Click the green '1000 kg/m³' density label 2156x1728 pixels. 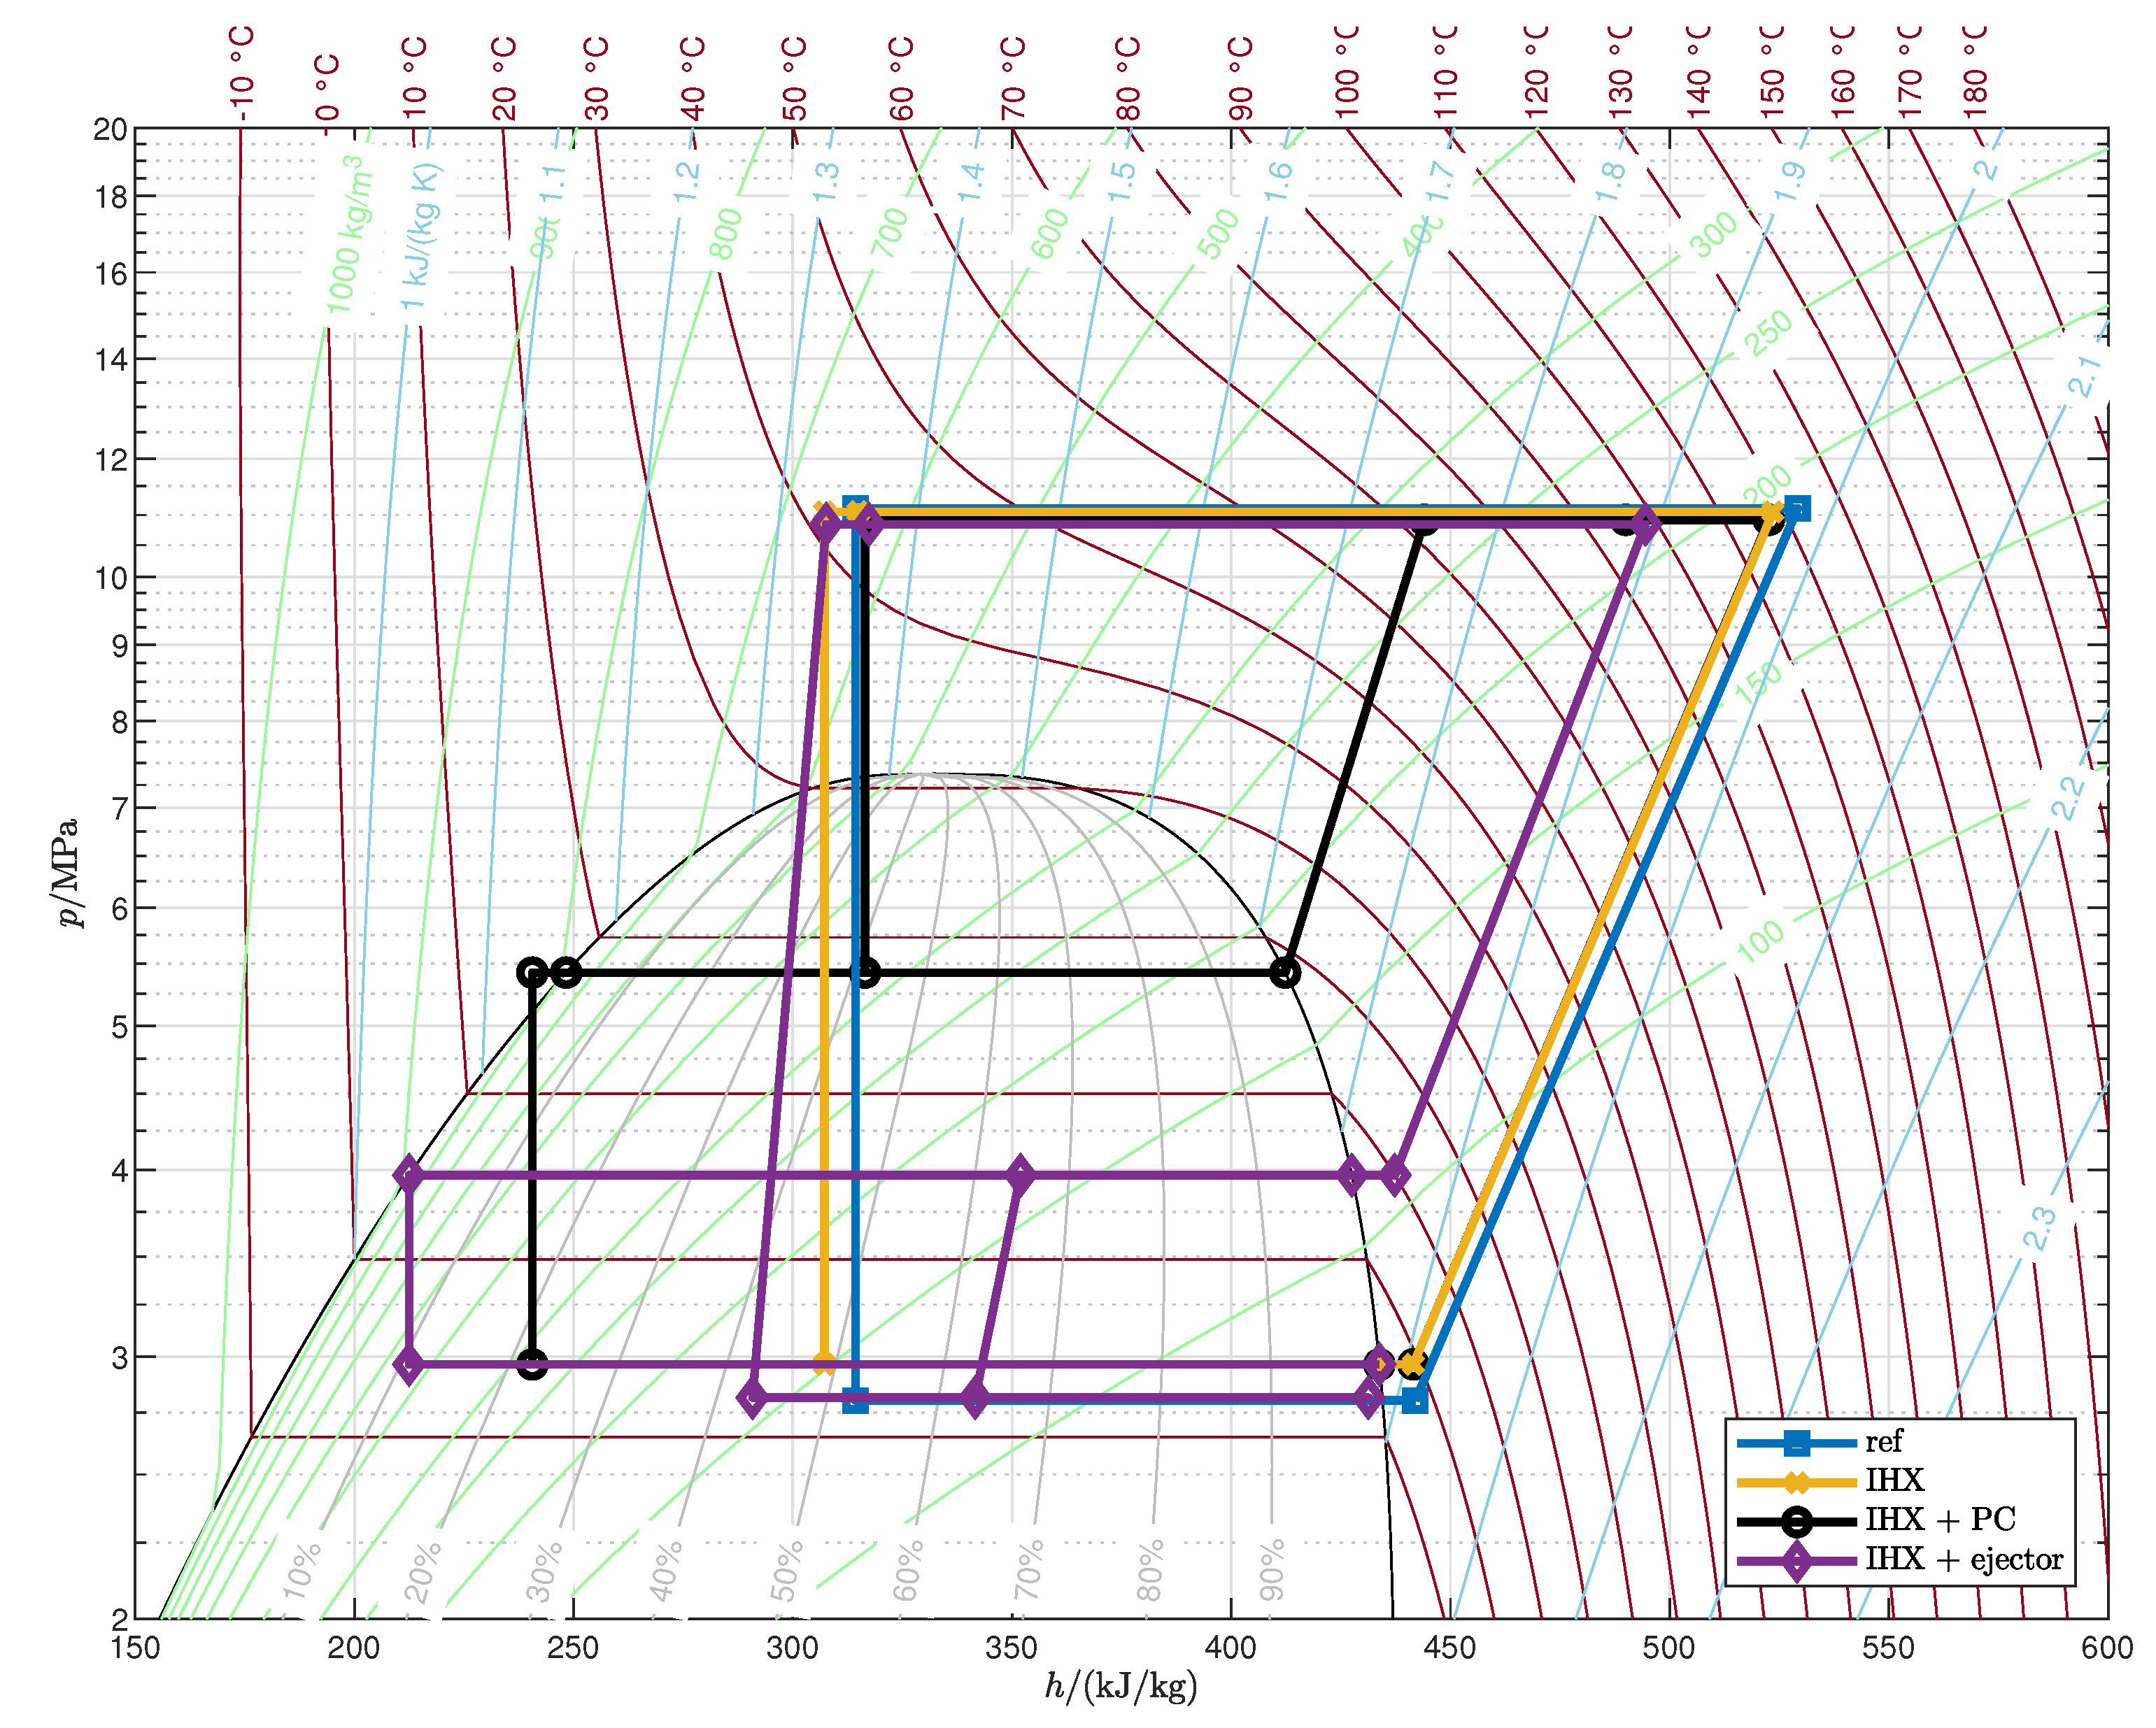pos(350,233)
